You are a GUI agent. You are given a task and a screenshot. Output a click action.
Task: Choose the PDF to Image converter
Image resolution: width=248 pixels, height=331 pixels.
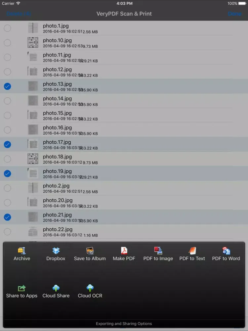[x=158, y=251]
